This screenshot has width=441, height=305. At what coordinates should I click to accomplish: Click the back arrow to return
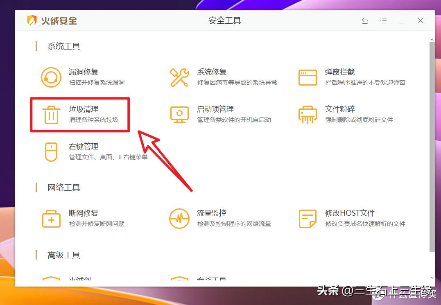pyautogui.click(x=365, y=20)
